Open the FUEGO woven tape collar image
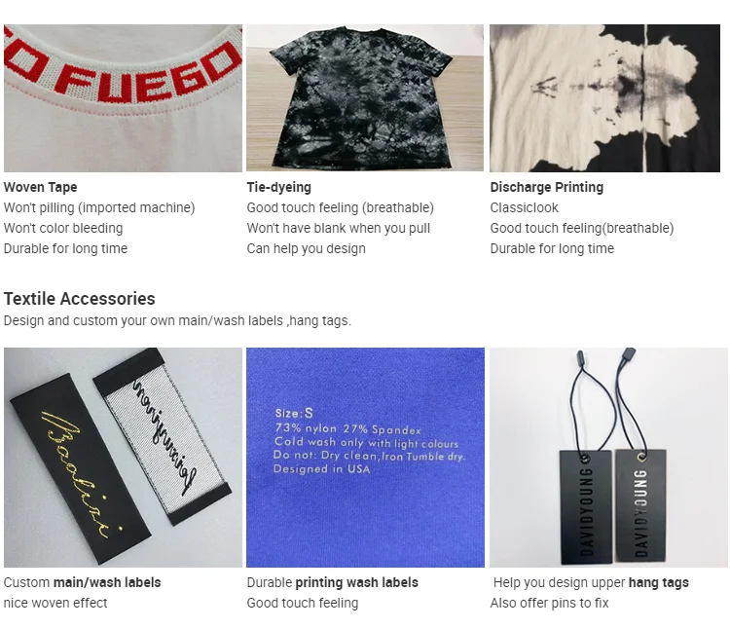The image size is (730, 628). click(123, 98)
